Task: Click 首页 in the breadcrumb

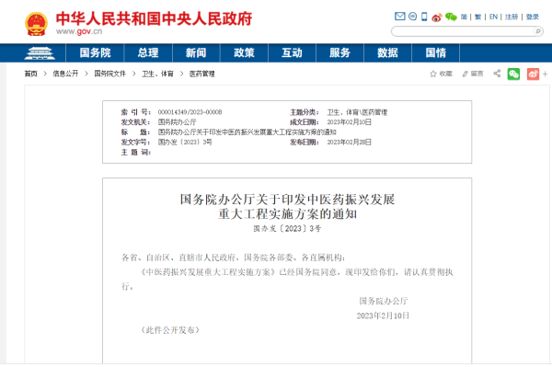Action: pos(30,74)
